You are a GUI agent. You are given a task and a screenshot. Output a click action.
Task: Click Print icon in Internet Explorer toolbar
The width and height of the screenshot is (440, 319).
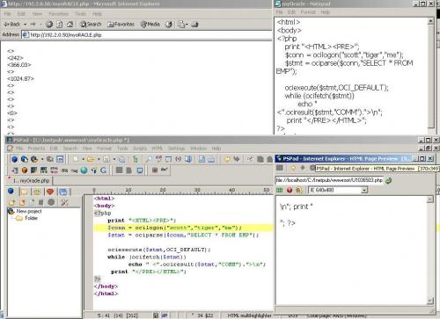click(195, 25)
